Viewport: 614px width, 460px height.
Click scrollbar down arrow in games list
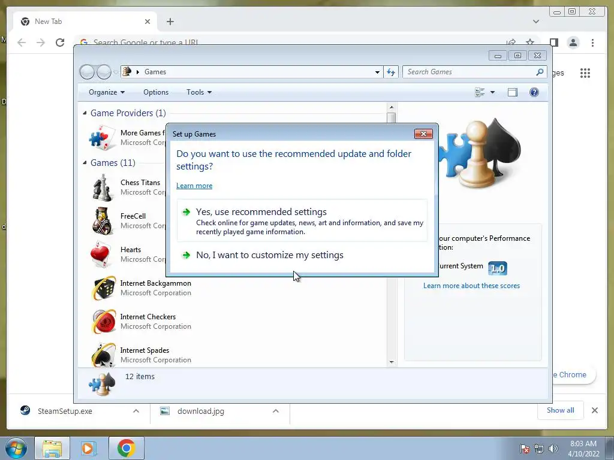[x=391, y=362]
